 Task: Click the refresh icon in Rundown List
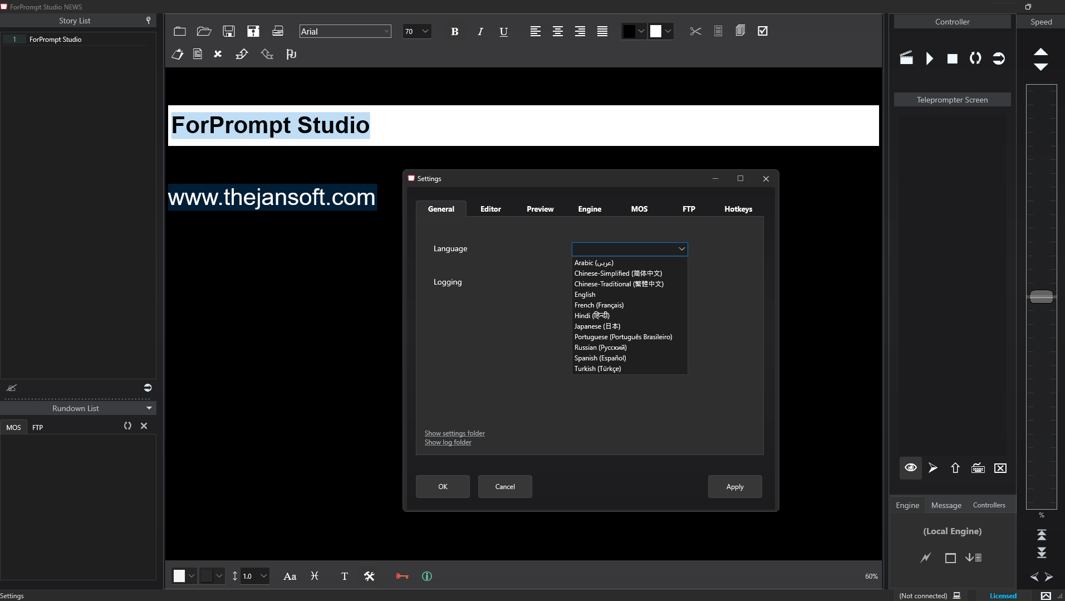tap(127, 426)
